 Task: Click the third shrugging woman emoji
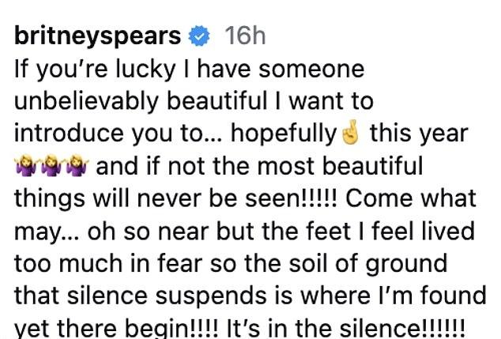point(77,165)
